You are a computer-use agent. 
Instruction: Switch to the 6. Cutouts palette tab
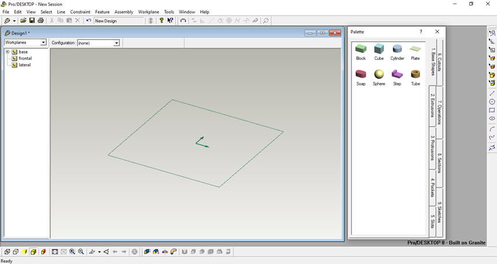coord(440,62)
